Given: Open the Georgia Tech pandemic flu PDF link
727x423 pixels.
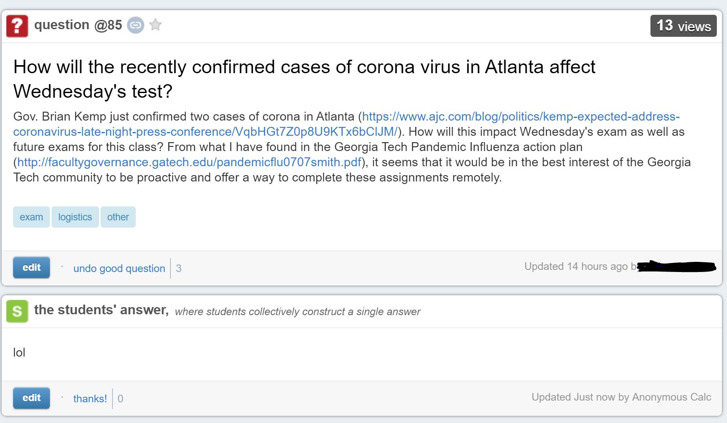Looking at the screenshot, I should click(189, 162).
